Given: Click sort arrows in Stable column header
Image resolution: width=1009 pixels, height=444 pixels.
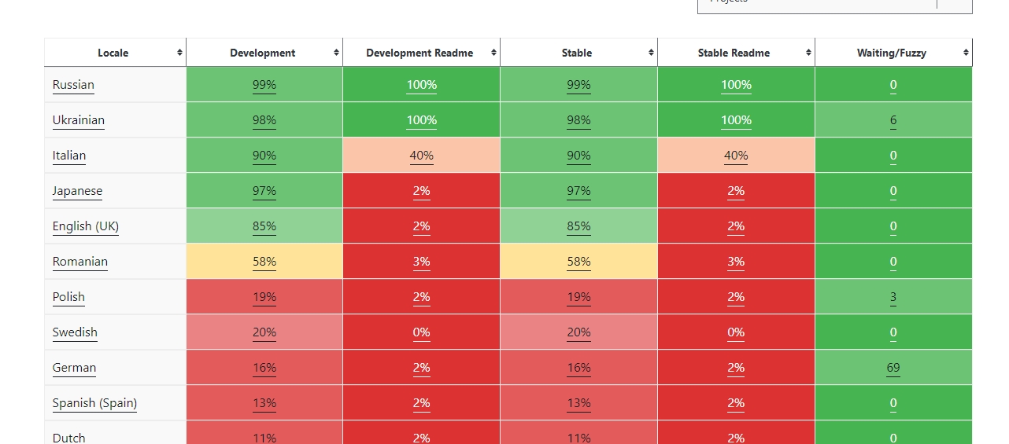Looking at the screenshot, I should coord(651,53).
